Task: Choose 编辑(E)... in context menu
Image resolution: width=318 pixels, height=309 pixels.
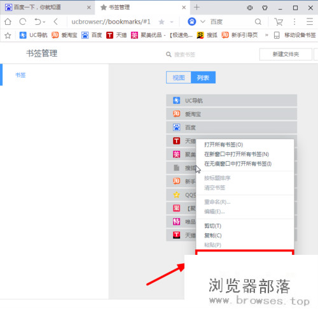Action: coord(245,212)
